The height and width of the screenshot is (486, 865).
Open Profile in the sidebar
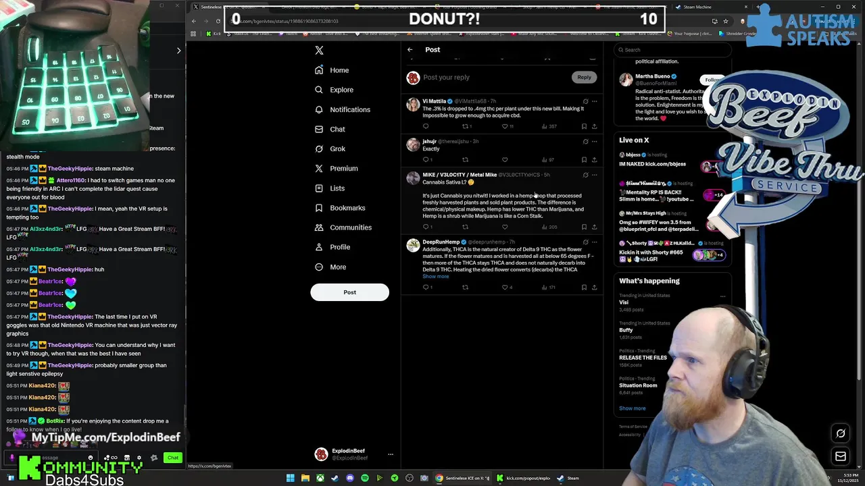332,247
